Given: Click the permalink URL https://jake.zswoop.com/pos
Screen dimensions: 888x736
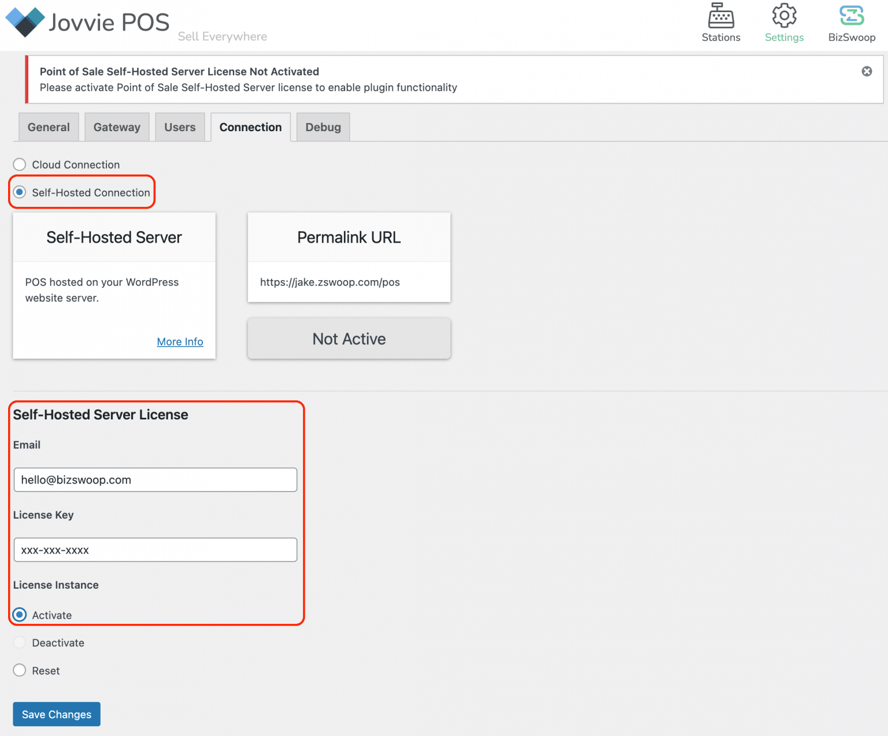Looking at the screenshot, I should [330, 282].
